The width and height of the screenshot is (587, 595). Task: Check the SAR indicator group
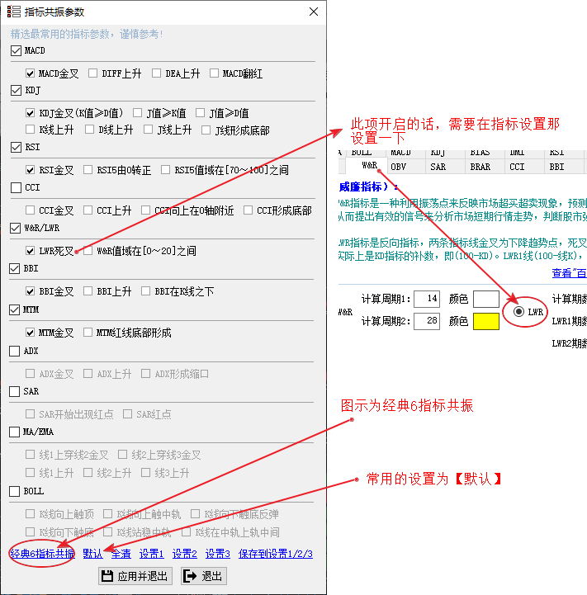coord(16,391)
